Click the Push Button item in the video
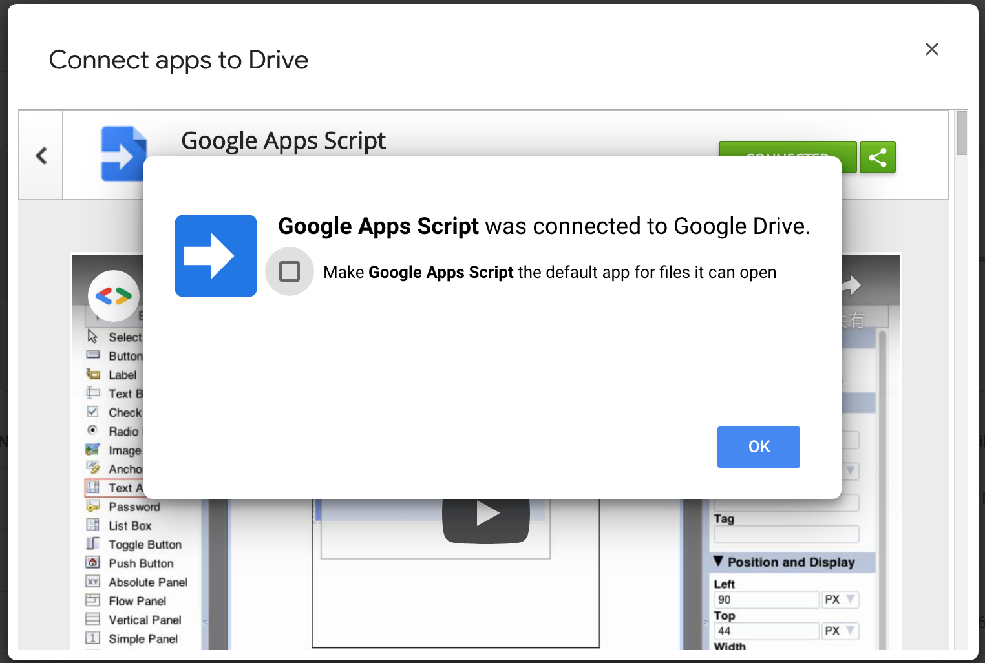 (x=141, y=563)
